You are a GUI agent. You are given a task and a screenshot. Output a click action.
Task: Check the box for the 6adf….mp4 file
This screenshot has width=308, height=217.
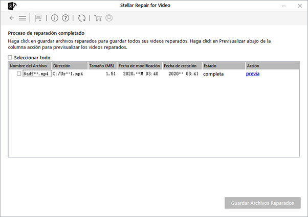pos(19,74)
